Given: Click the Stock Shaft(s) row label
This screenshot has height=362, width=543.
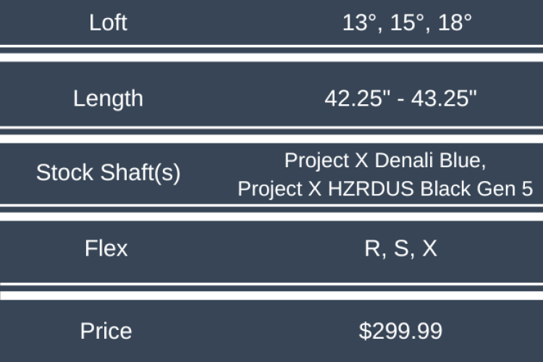Looking at the screenshot, I should tap(108, 173).
